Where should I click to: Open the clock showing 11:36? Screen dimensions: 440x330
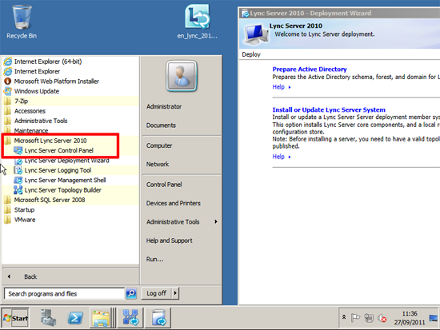410,318
